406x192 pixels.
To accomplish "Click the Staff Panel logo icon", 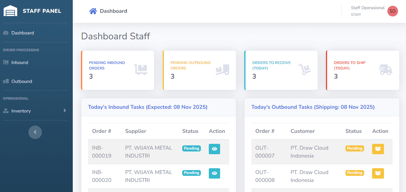I will 10,10.
